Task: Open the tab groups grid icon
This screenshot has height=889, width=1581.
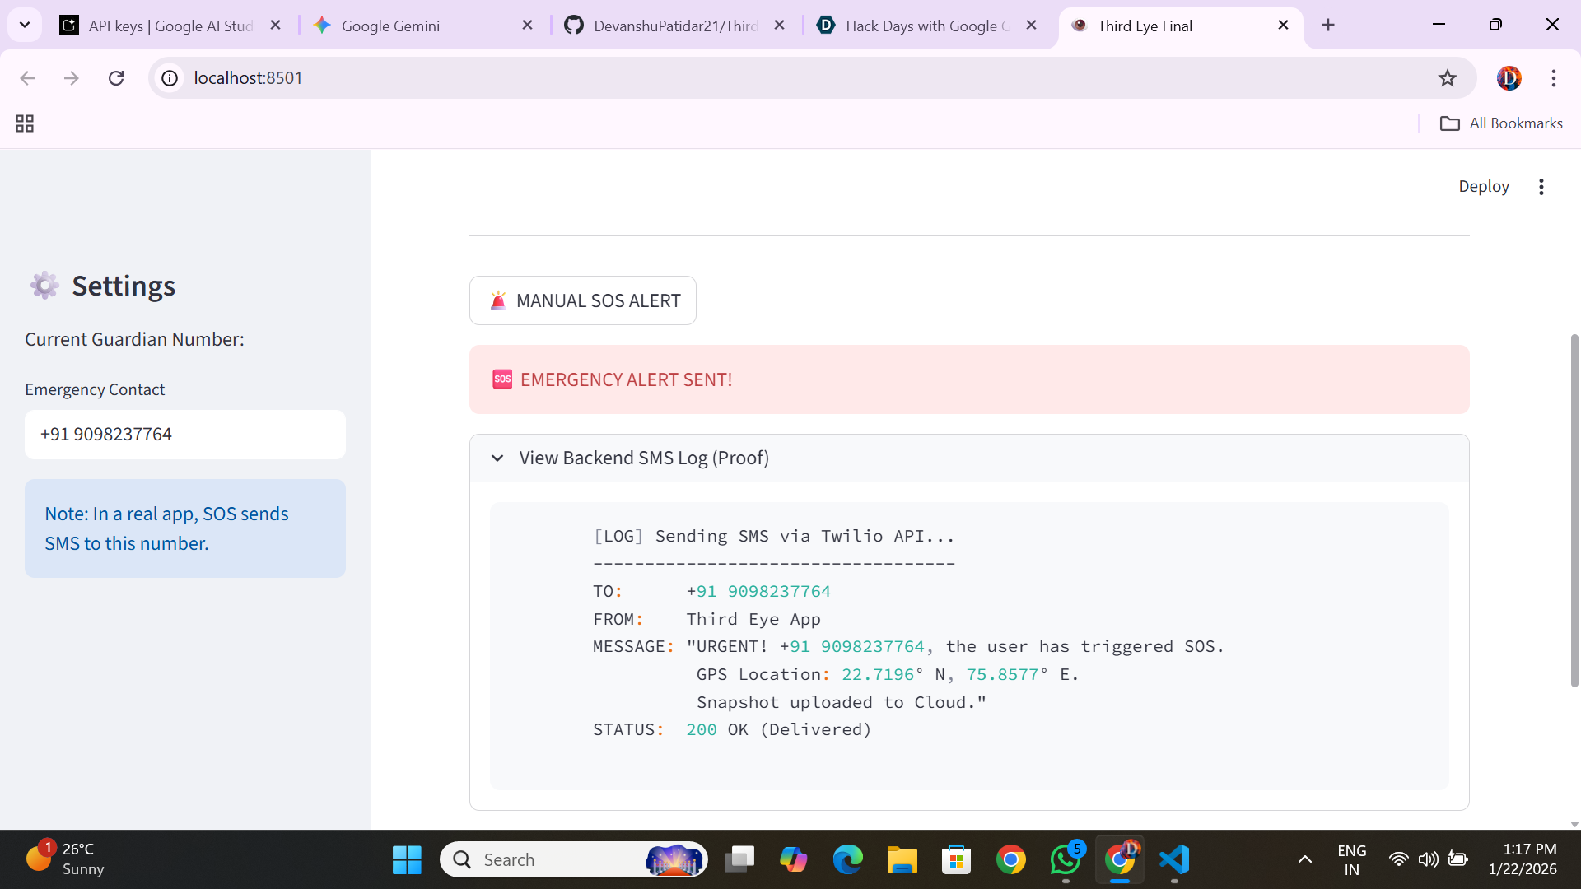Action: tap(25, 123)
